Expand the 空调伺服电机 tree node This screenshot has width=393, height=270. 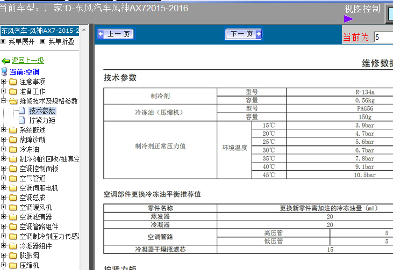(4, 188)
